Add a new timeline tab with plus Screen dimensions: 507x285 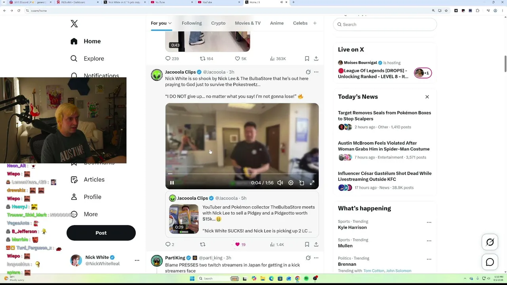tap(315, 23)
